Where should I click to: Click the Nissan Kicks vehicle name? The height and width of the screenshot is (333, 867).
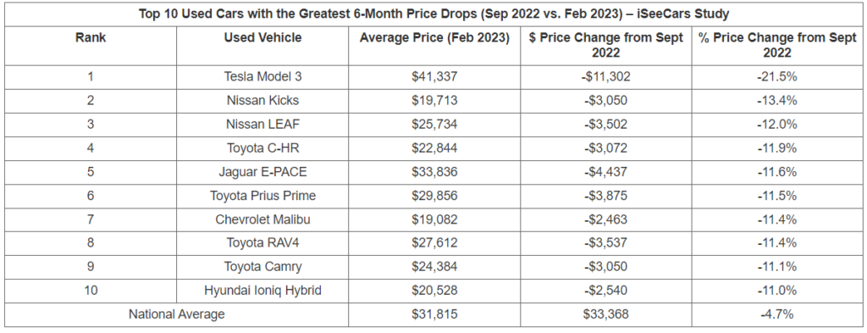pos(262,100)
